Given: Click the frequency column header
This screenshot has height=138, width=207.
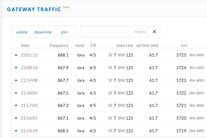Looking at the screenshot, I should point(59,46).
